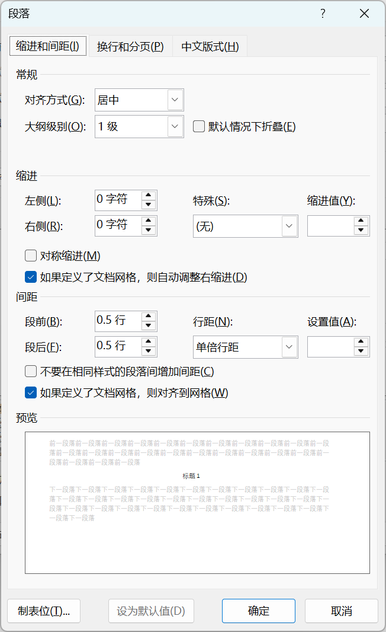Uncheck 如果定义了文档网格，则对齐到网格 checkbox
The image size is (386, 632).
(x=31, y=392)
